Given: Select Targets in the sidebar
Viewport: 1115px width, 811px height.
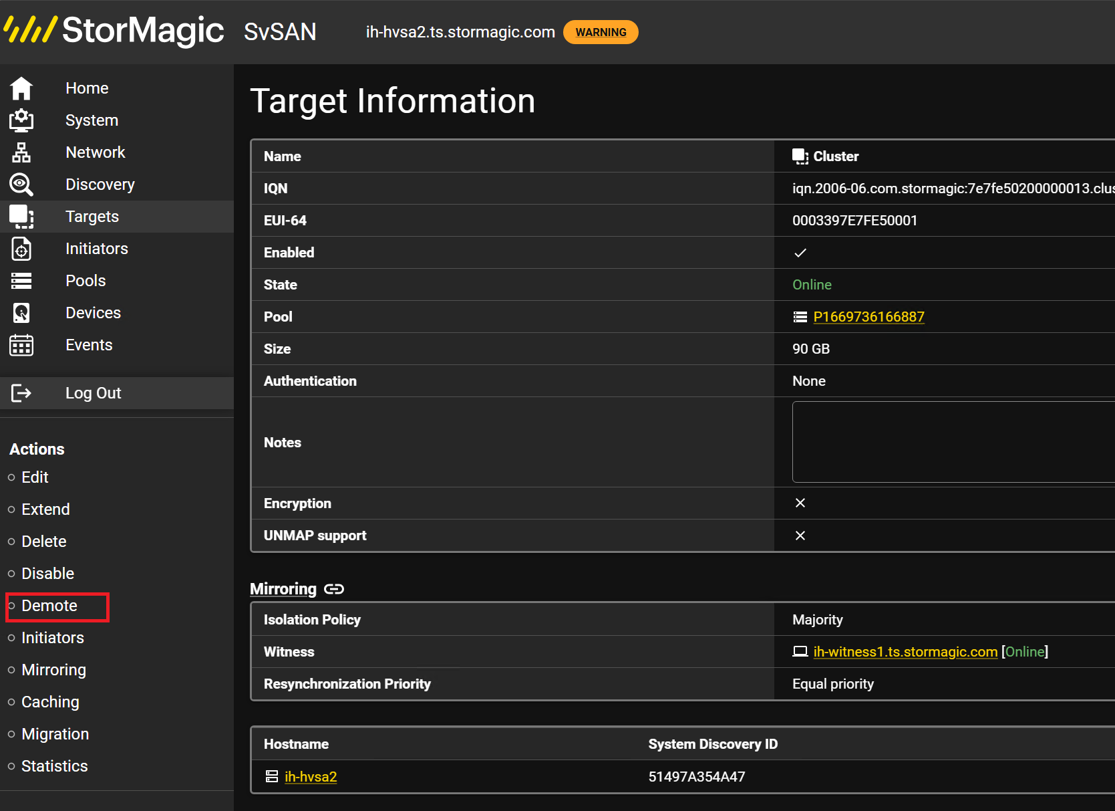Looking at the screenshot, I should click(92, 217).
